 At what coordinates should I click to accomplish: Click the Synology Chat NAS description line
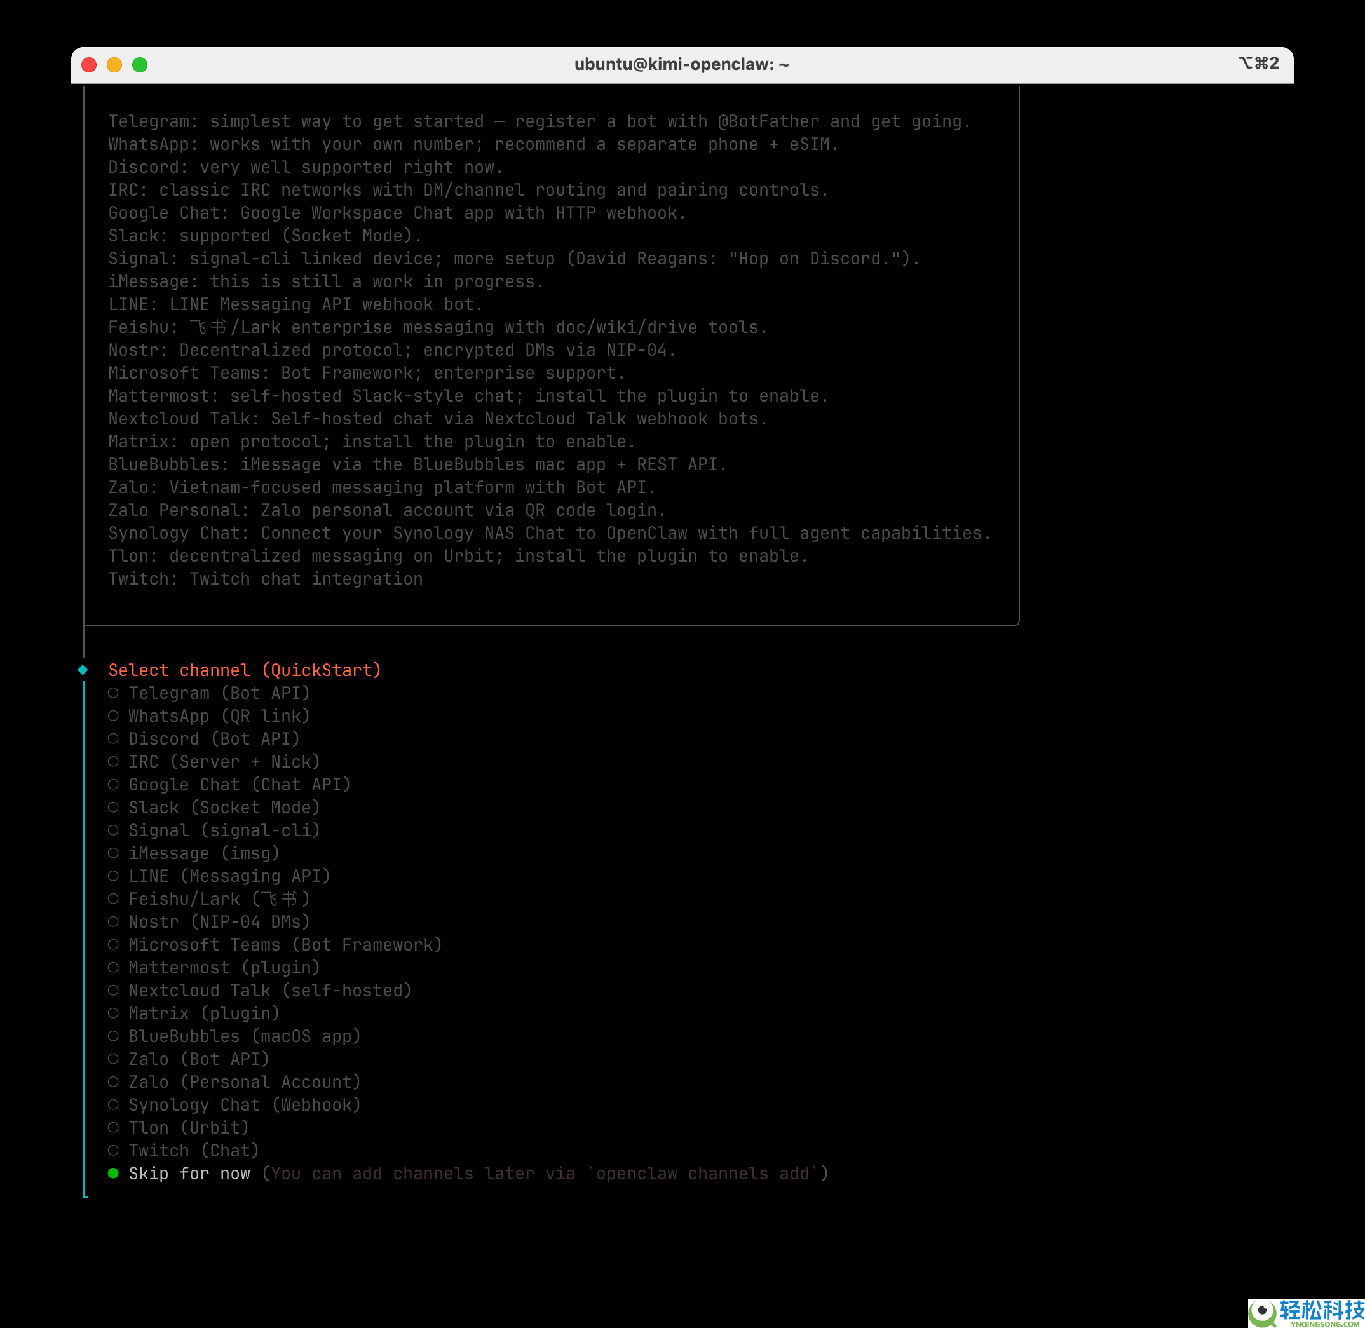pyautogui.click(x=550, y=534)
